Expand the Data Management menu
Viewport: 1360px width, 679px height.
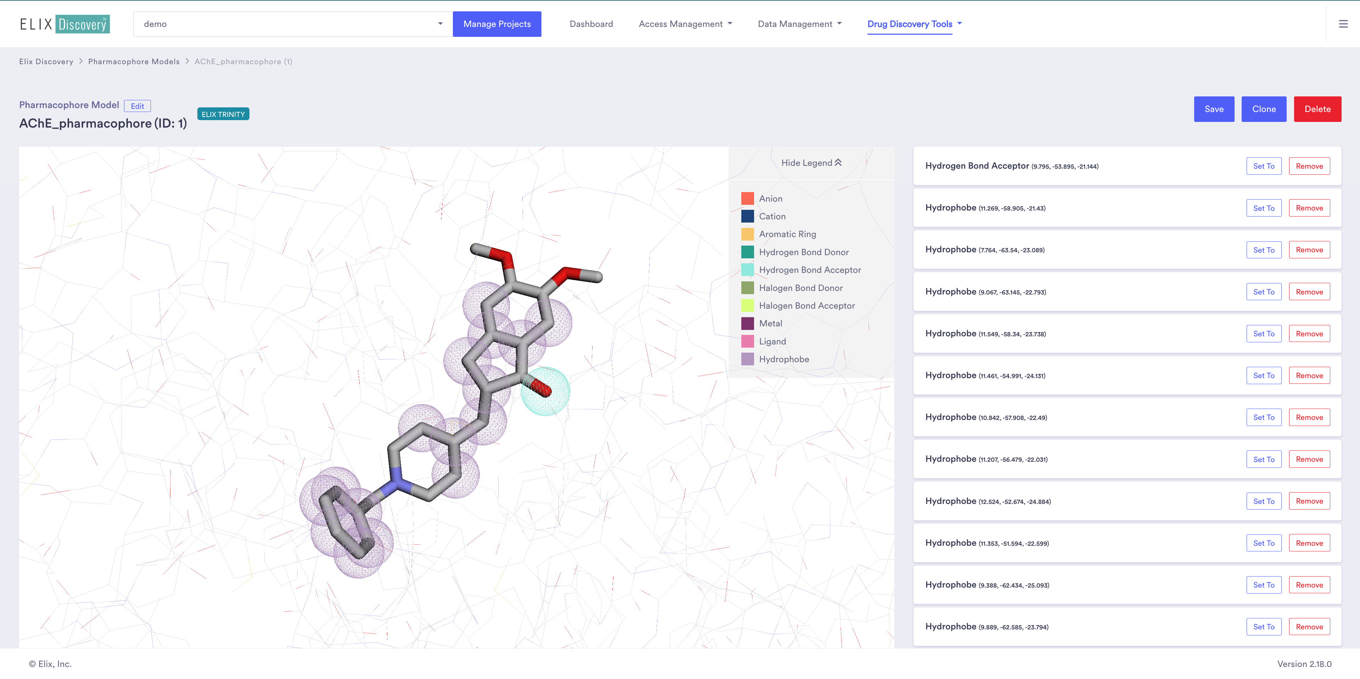[799, 24]
